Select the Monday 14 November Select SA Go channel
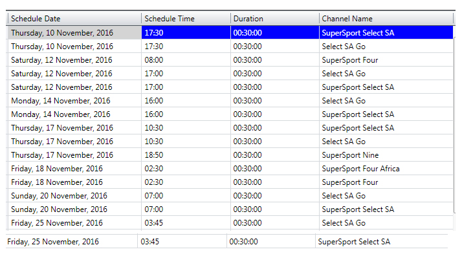This screenshot has width=473, height=256. click(x=386, y=101)
